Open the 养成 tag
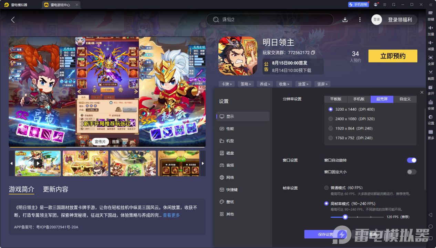The width and height of the screenshot is (436, 248). point(265,84)
